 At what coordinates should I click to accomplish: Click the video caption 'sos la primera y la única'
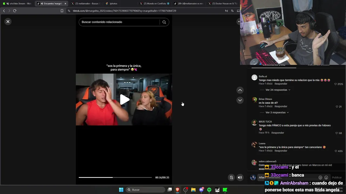coord(124,68)
